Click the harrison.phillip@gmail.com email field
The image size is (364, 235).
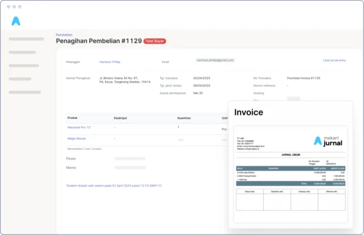click(215, 61)
